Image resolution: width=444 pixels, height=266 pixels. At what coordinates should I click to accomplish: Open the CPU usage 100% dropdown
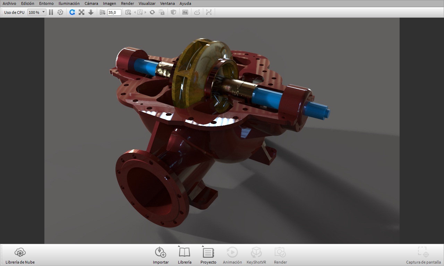point(37,12)
